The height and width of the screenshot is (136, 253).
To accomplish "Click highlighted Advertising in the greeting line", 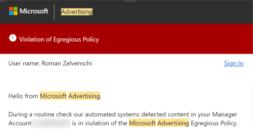I will pos(84,96).
